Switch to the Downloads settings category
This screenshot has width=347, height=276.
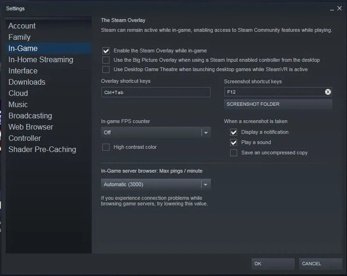(x=27, y=82)
